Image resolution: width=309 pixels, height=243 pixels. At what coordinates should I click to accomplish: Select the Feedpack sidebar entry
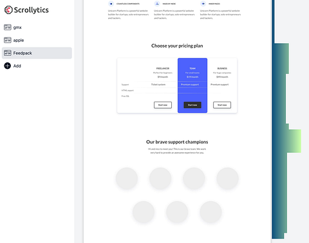click(x=37, y=53)
